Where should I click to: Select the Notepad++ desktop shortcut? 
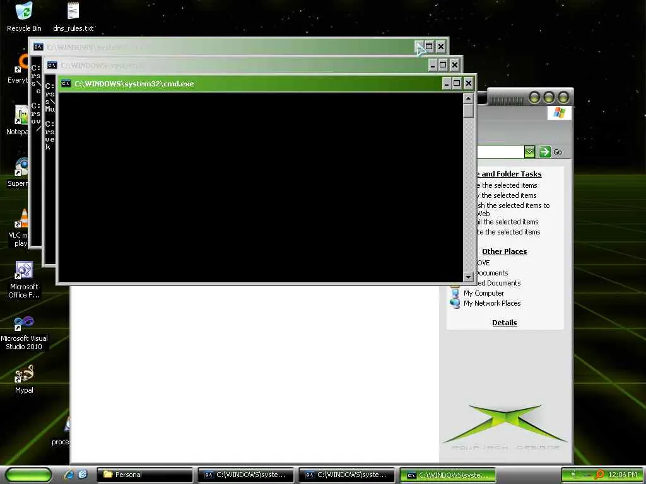pos(18,120)
